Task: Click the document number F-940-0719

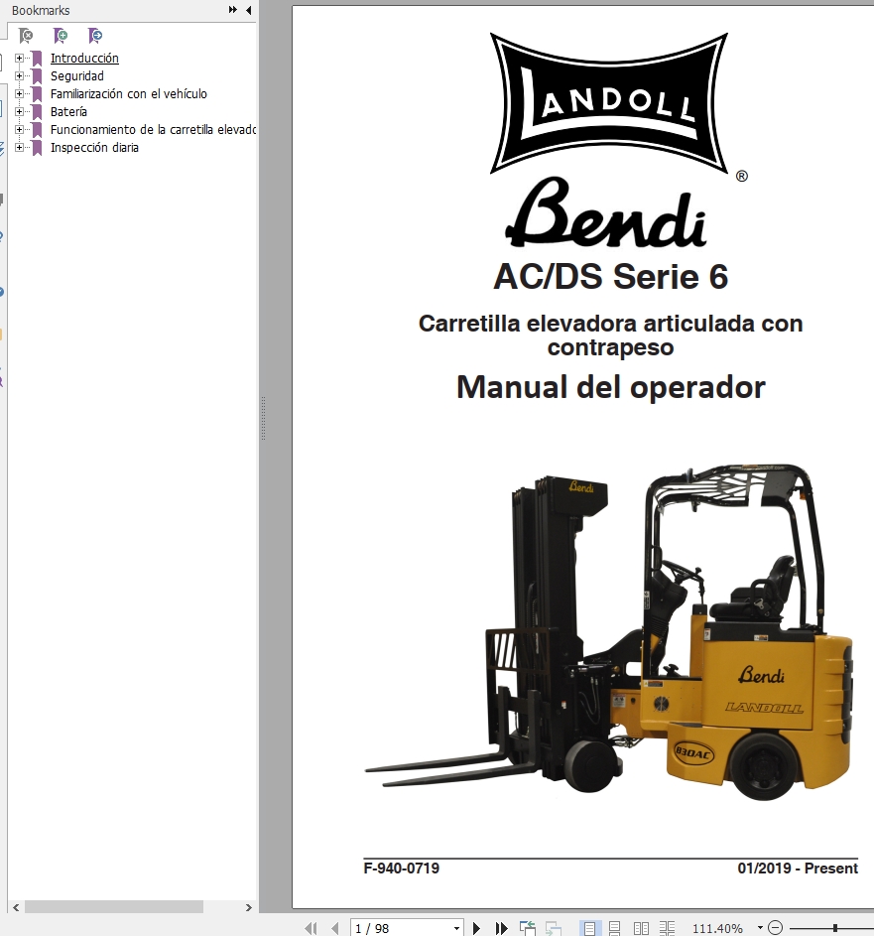Action: (401, 868)
